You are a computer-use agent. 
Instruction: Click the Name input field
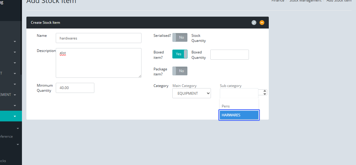click(98, 38)
